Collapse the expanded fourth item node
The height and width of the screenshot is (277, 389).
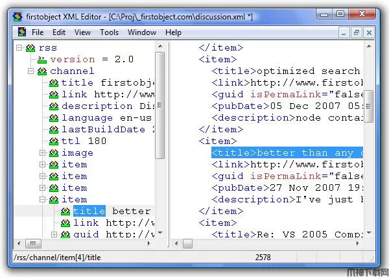tap(42, 199)
